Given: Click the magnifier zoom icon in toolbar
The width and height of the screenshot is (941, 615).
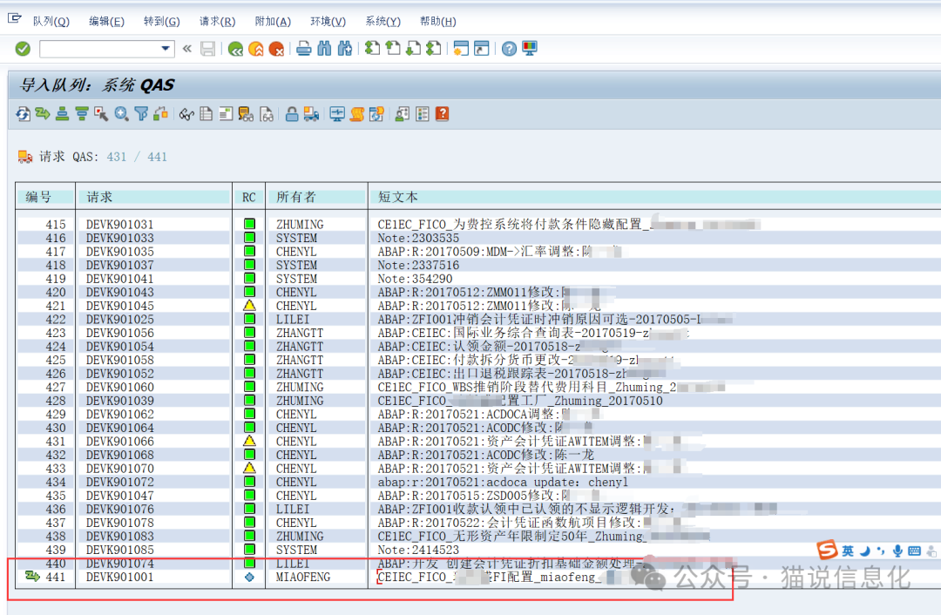Looking at the screenshot, I should click(121, 113).
